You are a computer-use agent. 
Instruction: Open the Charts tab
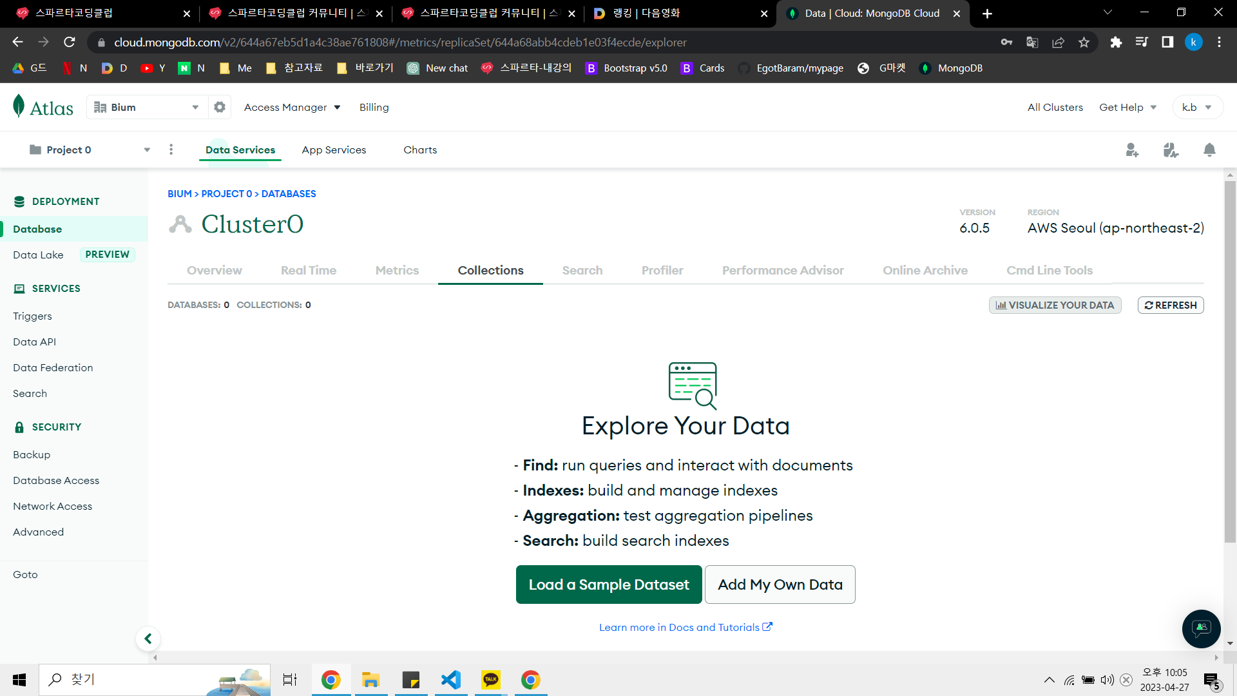420,150
